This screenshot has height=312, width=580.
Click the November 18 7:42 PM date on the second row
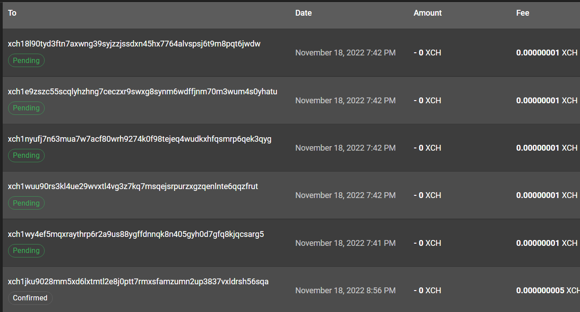click(345, 100)
